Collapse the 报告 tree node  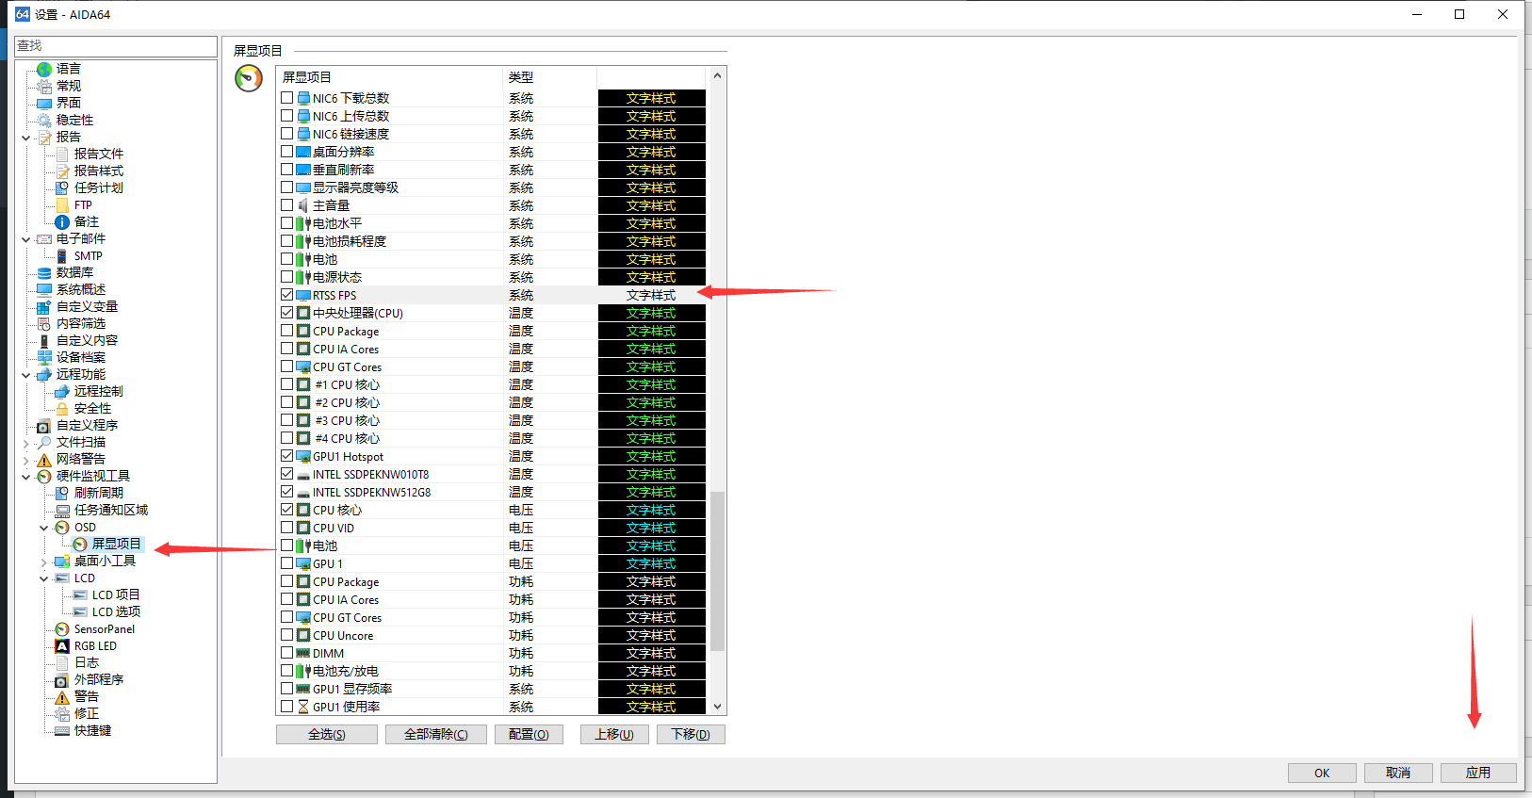[x=26, y=138]
